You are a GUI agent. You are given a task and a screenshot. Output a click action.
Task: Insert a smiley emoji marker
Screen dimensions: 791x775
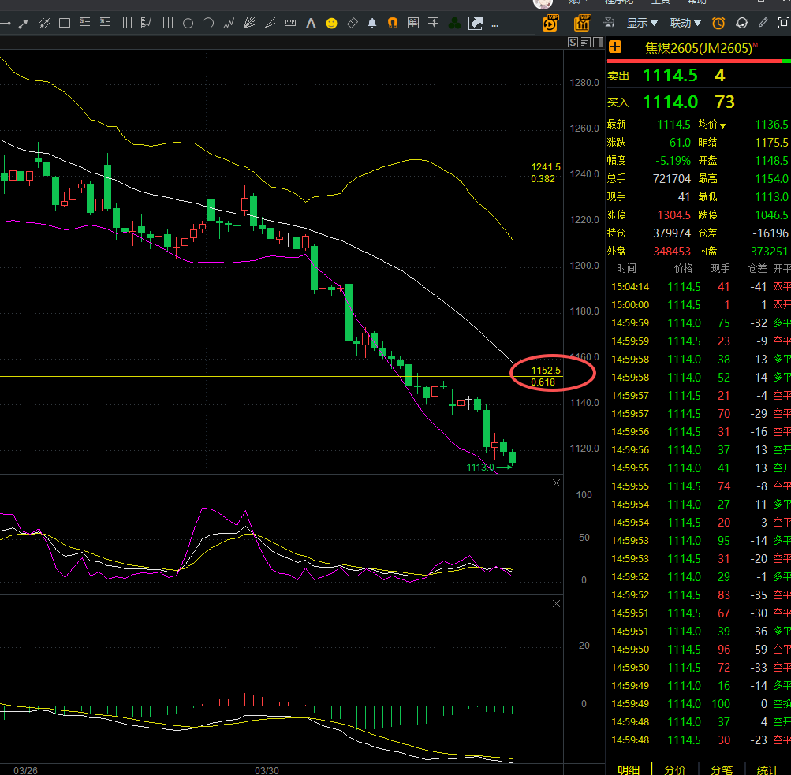(331, 24)
